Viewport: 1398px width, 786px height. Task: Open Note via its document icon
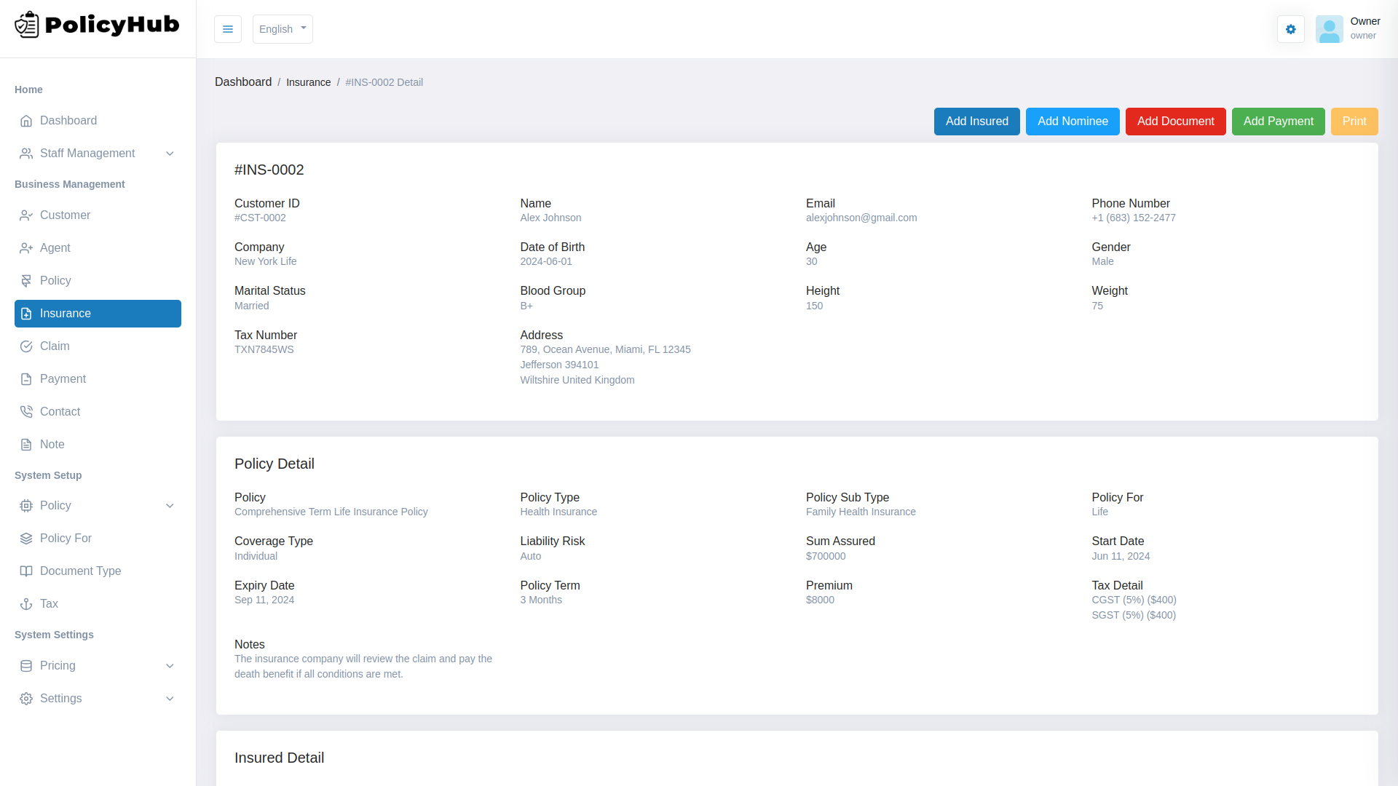click(26, 444)
